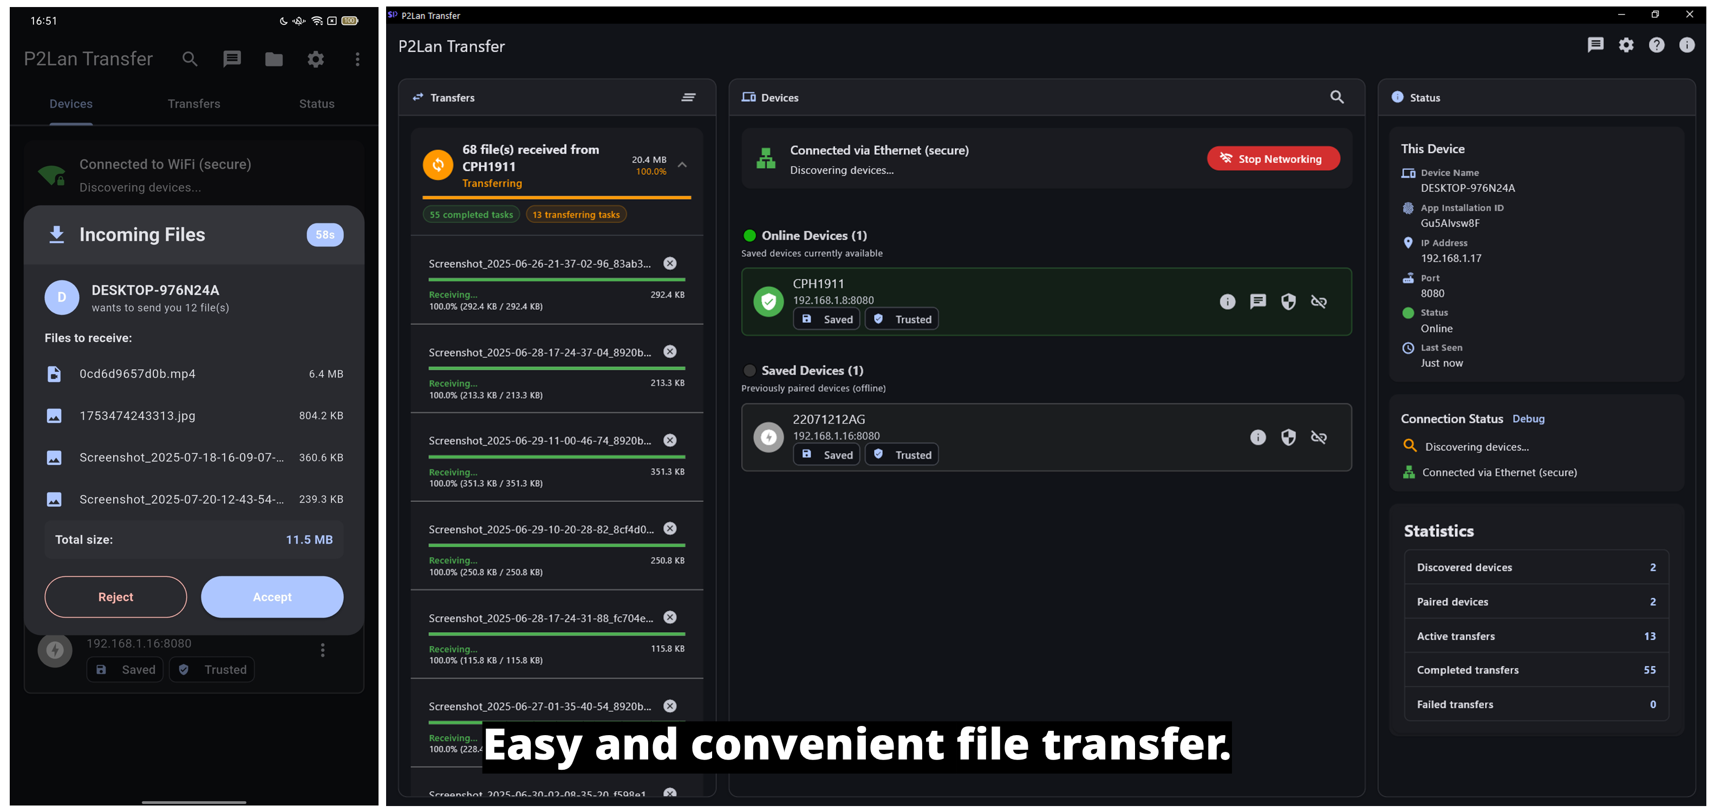Cancel transfer Screenshot_2025-06-28-17-24-31-88
The height and width of the screenshot is (812, 1715).
(670, 618)
